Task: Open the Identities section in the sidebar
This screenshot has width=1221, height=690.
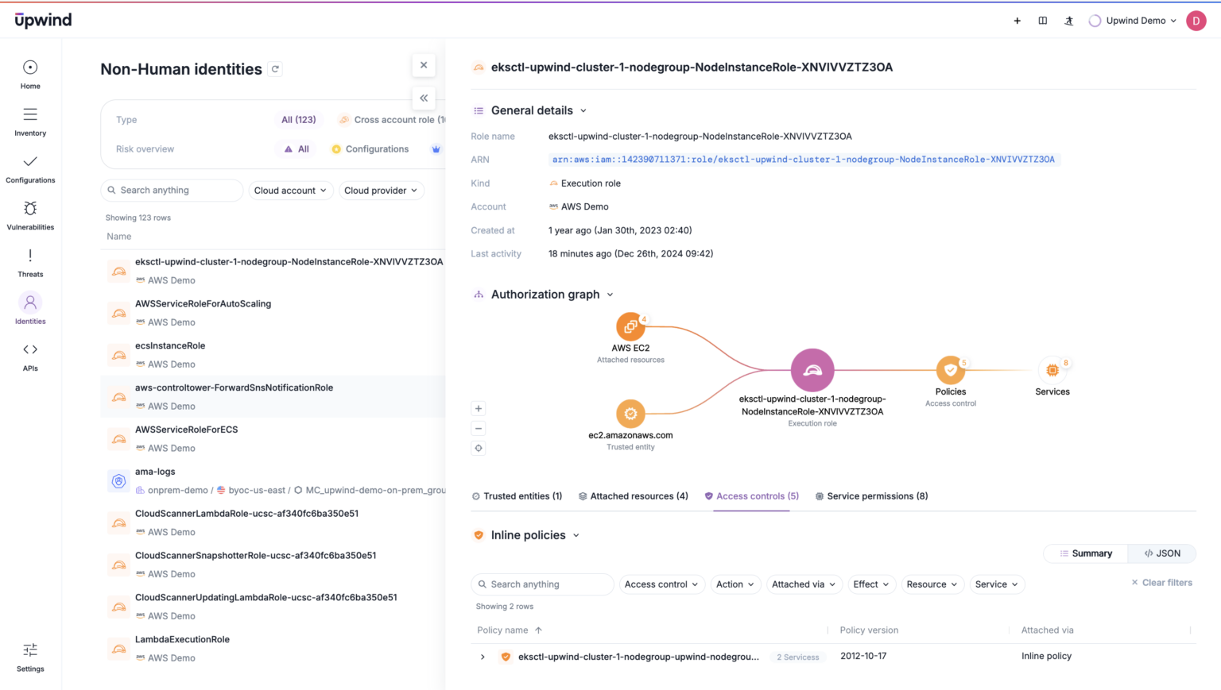Action: 29,308
